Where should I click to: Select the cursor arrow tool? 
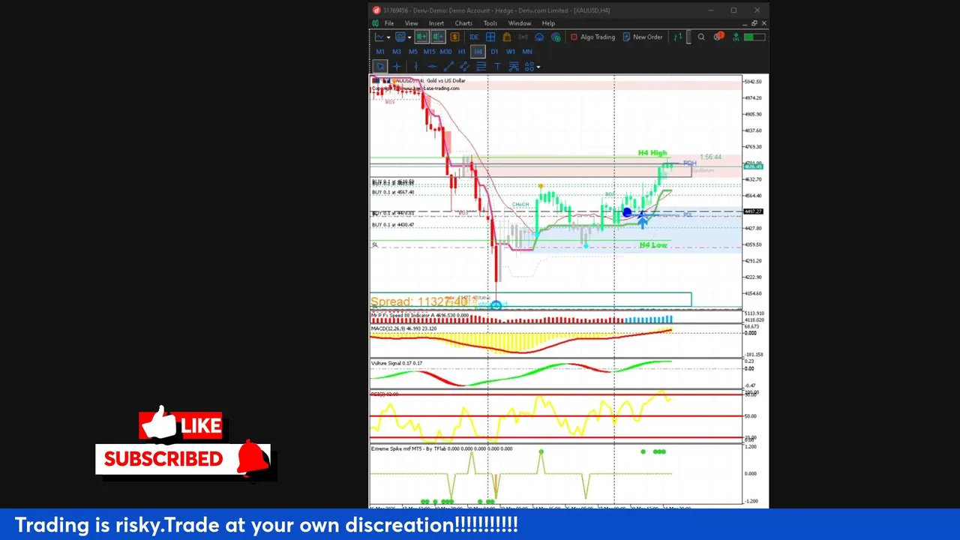coord(380,67)
